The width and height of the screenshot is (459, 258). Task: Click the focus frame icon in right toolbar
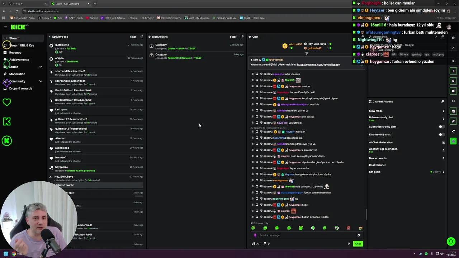click(x=453, y=61)
